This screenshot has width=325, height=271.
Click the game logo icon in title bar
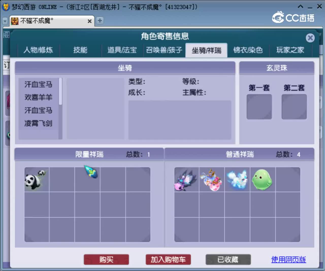[x=6, y=7]
